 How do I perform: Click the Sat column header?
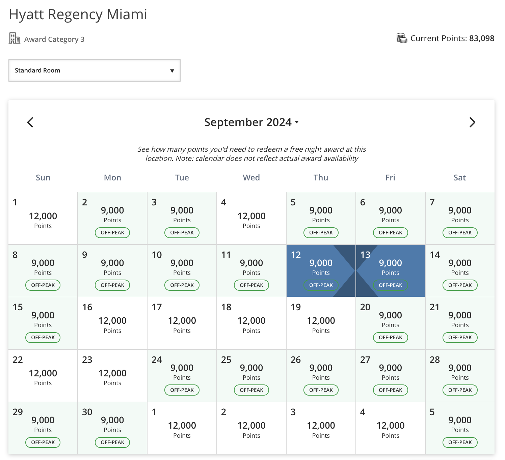point(460,178)
